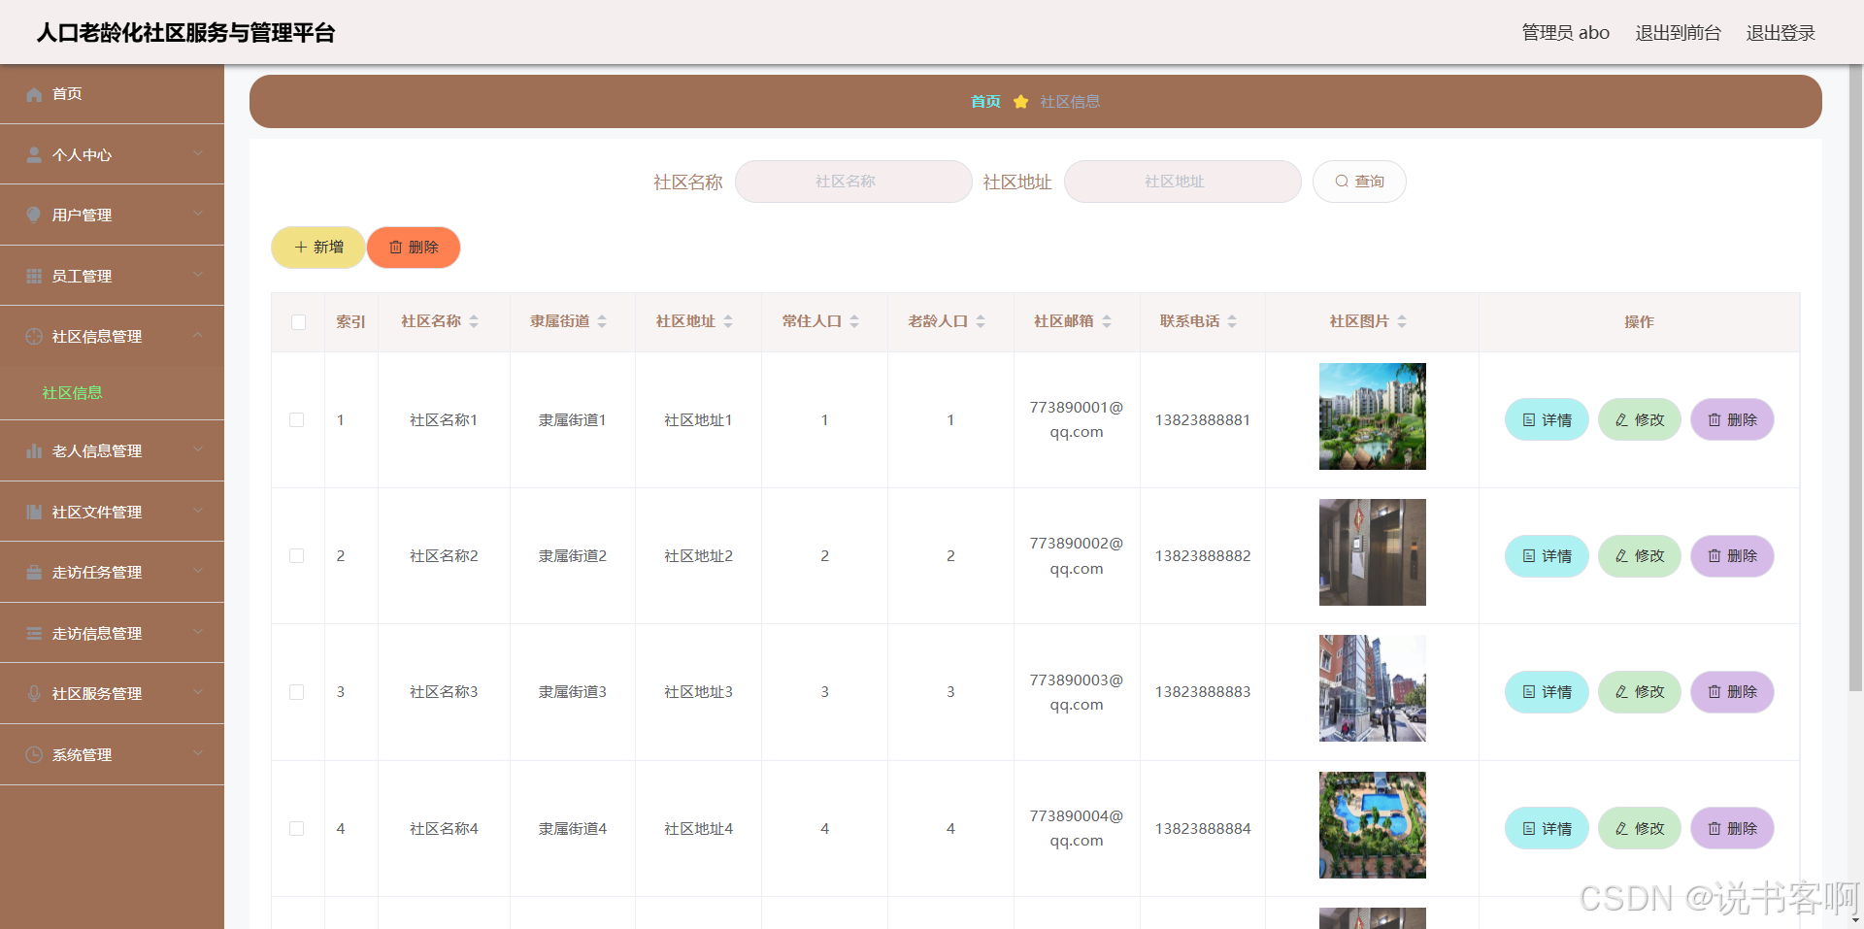Click the bar chart icon beside 老人信息管理
Image resolution: width=1864 pixels, height=929 pixels.
click(x=34, y=450)
